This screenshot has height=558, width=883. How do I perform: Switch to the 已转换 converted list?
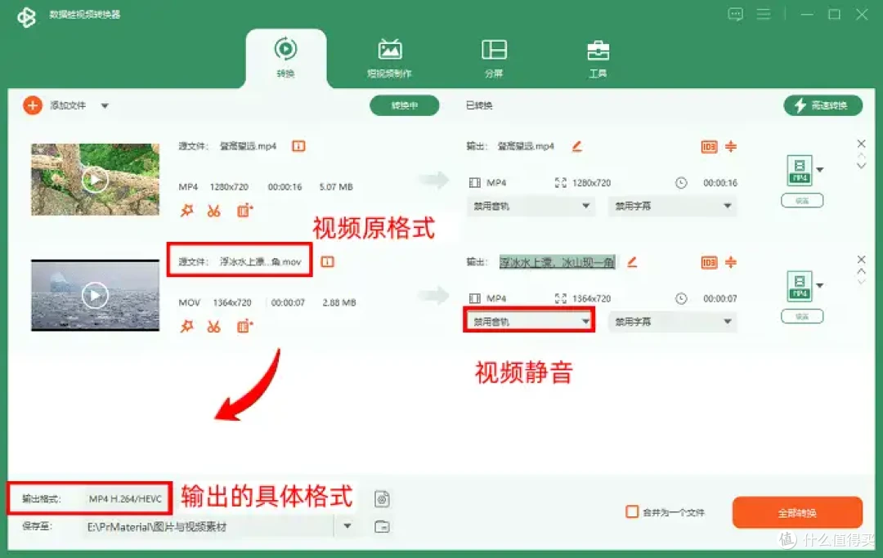click(x=479, y=105)
